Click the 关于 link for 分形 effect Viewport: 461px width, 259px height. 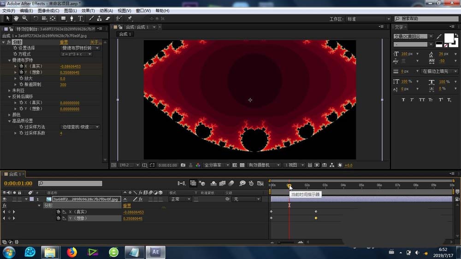pyautogui.click(x=95, y=42)
